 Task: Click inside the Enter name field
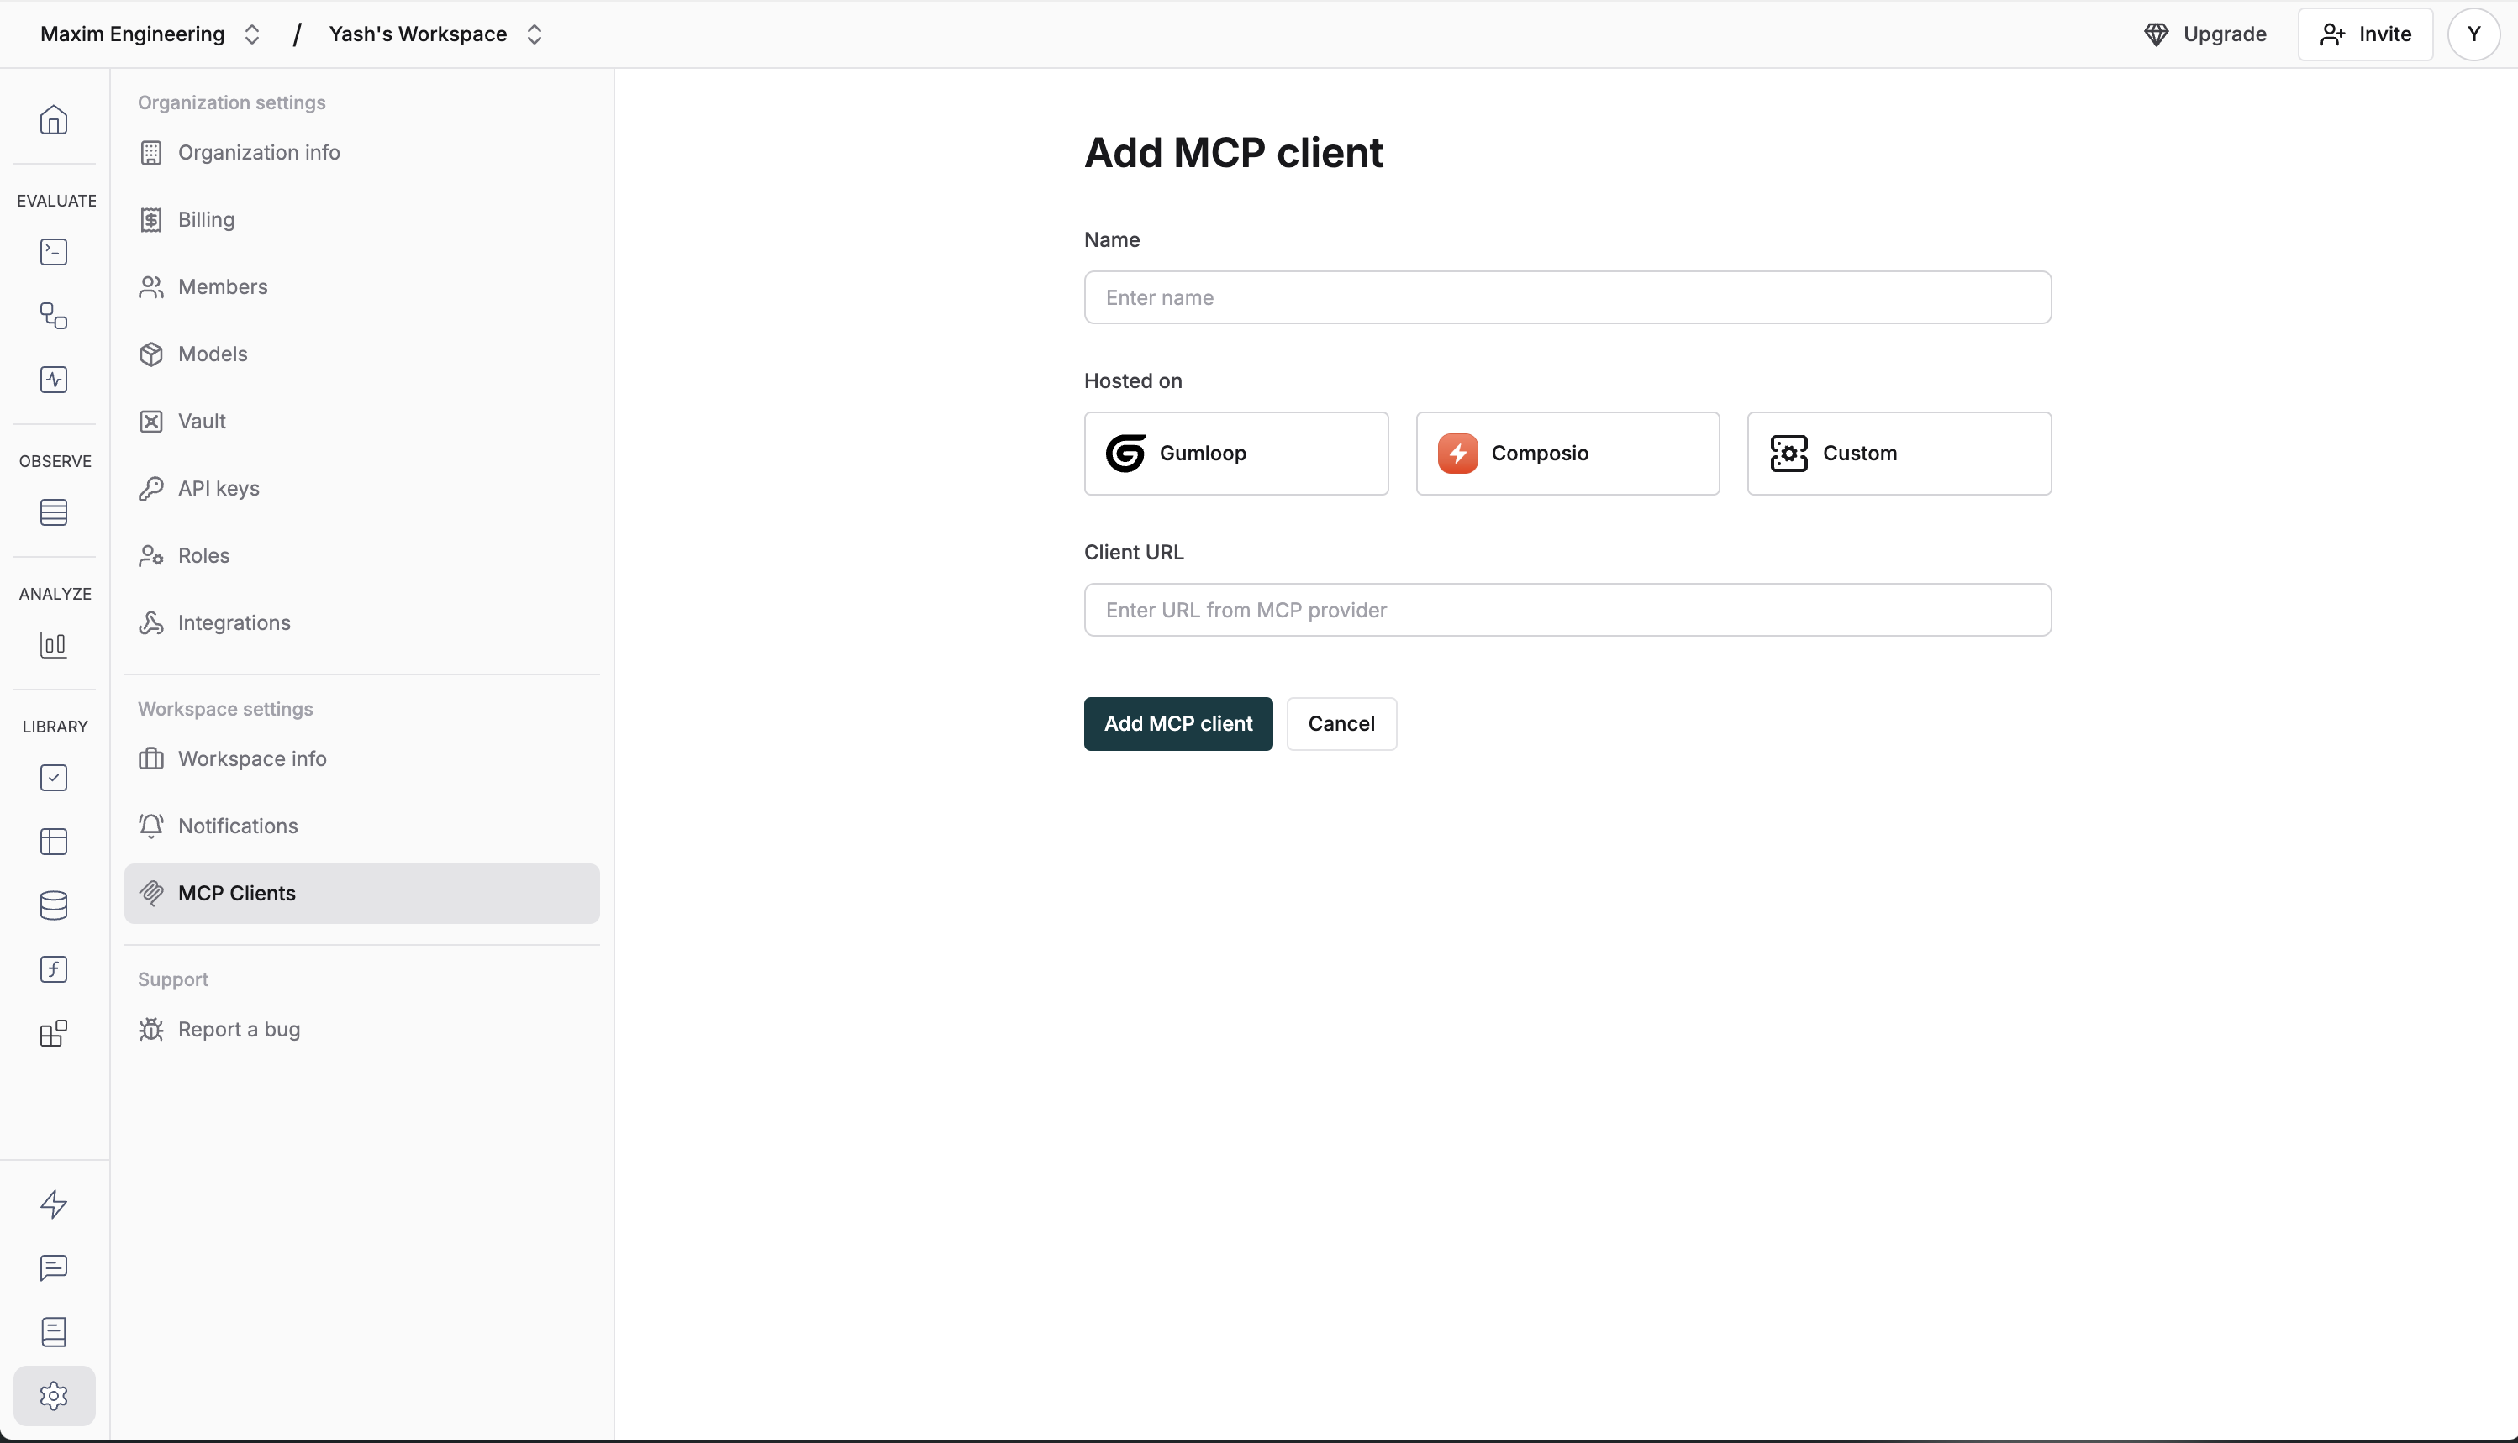1567,297
